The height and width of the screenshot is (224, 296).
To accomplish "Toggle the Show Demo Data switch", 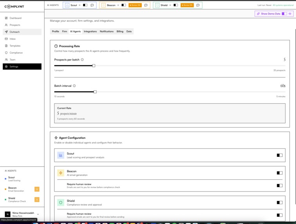I will point(284,14).
